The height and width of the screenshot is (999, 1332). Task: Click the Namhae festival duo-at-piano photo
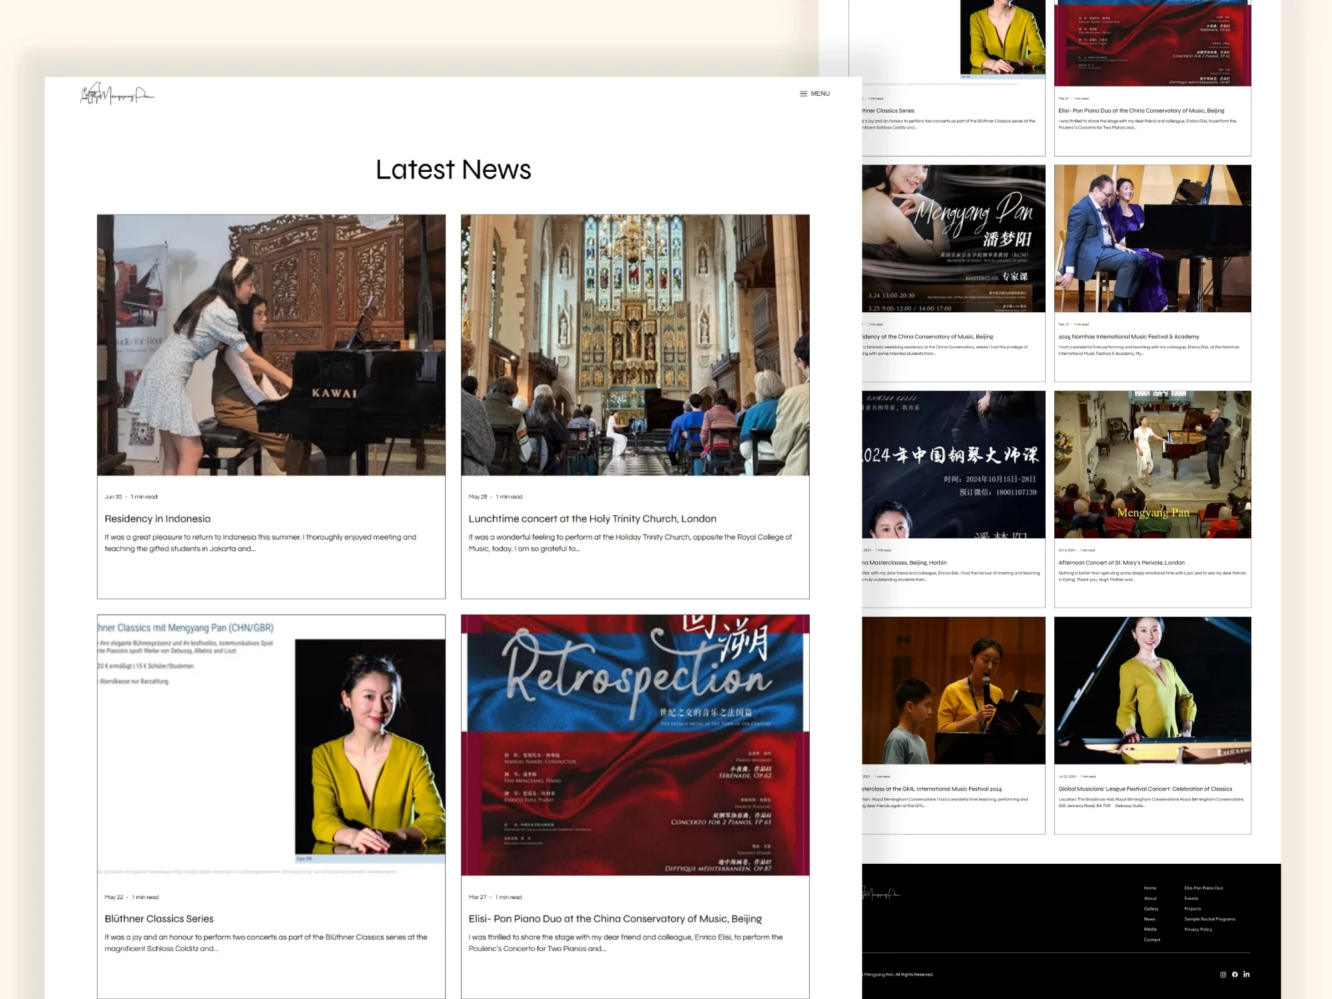(1153, 238)
